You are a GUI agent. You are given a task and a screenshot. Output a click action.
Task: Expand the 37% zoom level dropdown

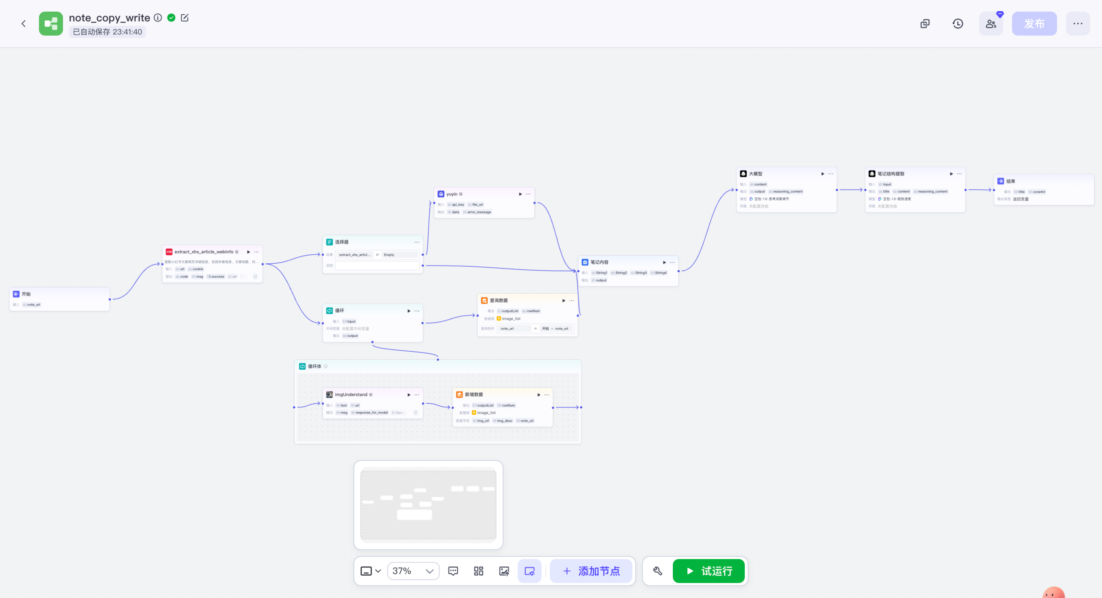pos(413,571)
